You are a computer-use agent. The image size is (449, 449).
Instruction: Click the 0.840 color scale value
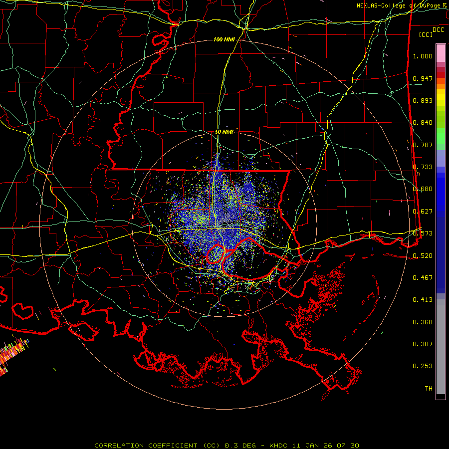tap(423, 123)
